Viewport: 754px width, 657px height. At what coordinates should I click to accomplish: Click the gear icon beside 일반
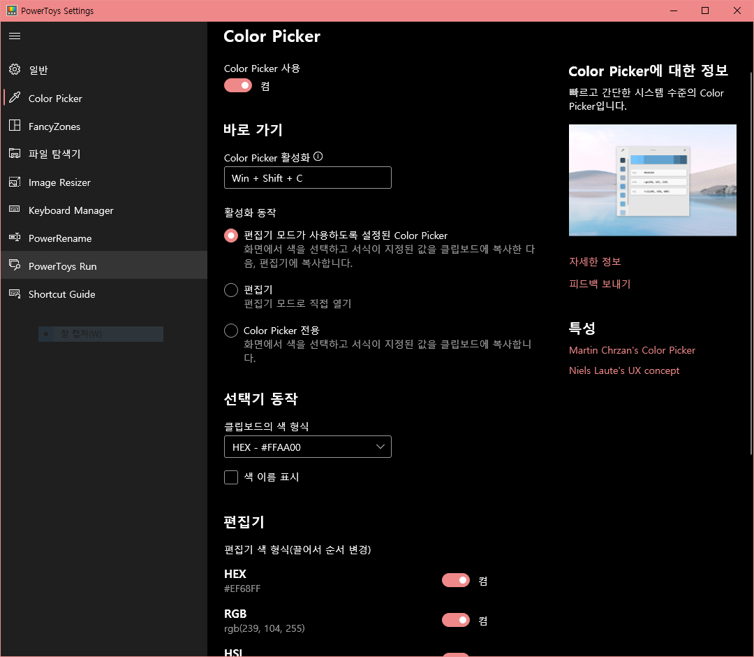coord(15,69)
